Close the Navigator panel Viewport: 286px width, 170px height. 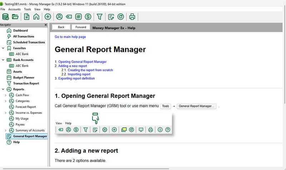[46, 25]
